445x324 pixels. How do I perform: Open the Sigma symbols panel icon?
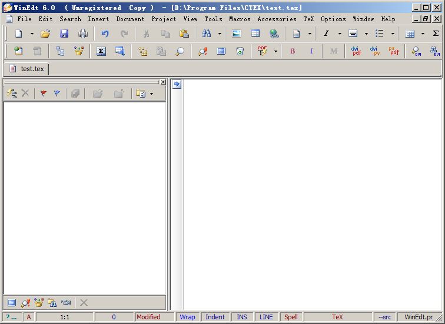(101, 51)
